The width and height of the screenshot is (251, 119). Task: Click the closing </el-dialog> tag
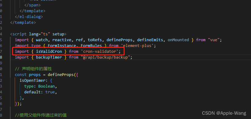coord(29,16)
